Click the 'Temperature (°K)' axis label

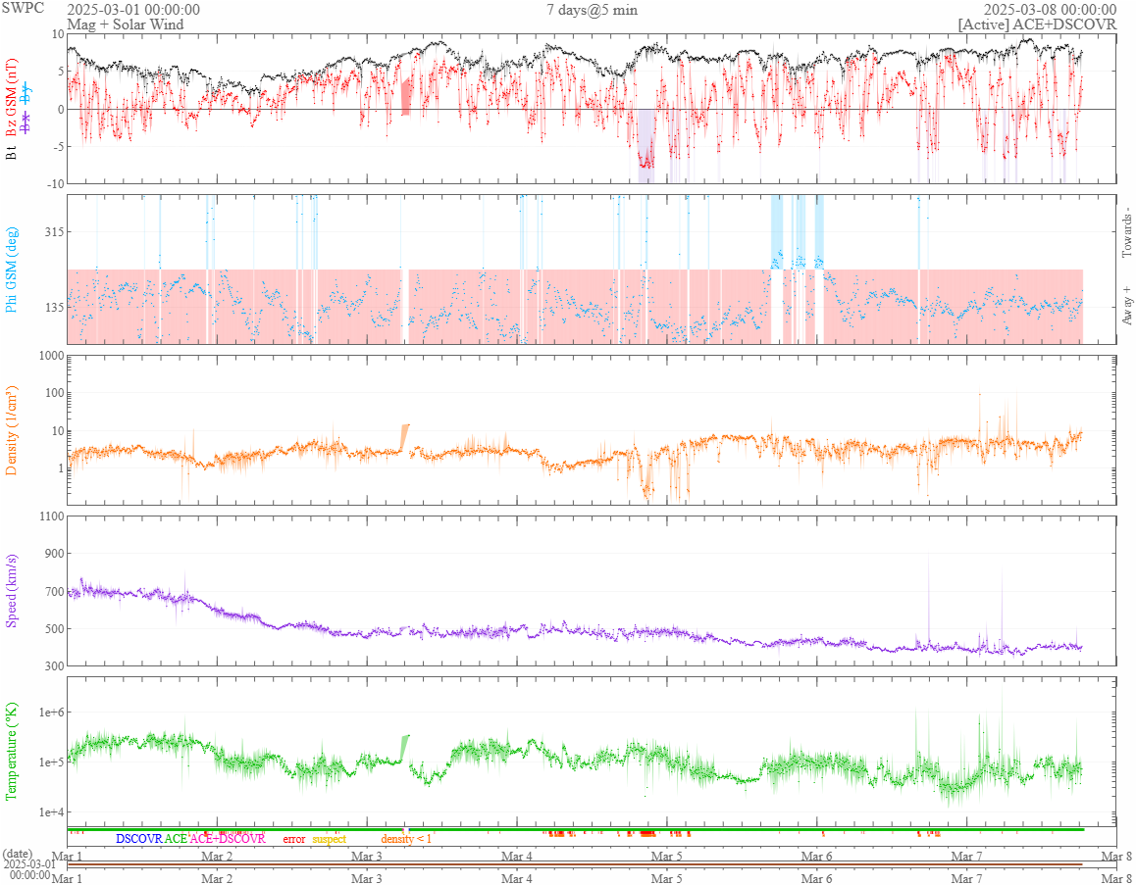12,752
